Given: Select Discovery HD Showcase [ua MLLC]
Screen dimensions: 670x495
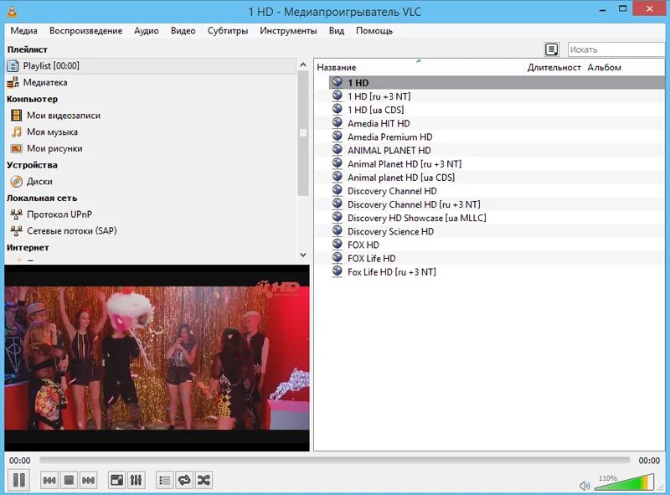Looking at the screenshot, I should point(497,218).
